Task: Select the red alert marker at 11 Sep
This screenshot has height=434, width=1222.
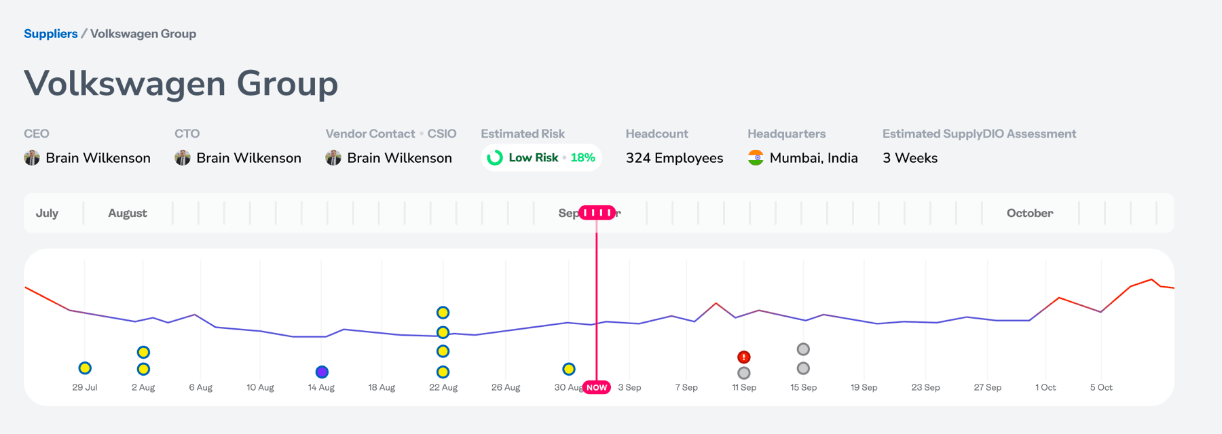Action: tap(744, 357)
